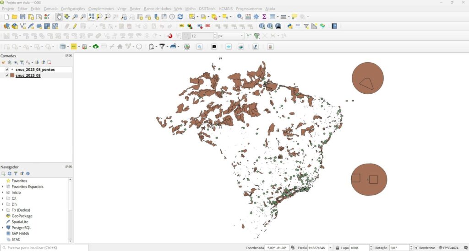Screen dimensions: 469x251
Task: Expand the Favoritos Espaciais node
Action: 3,187
